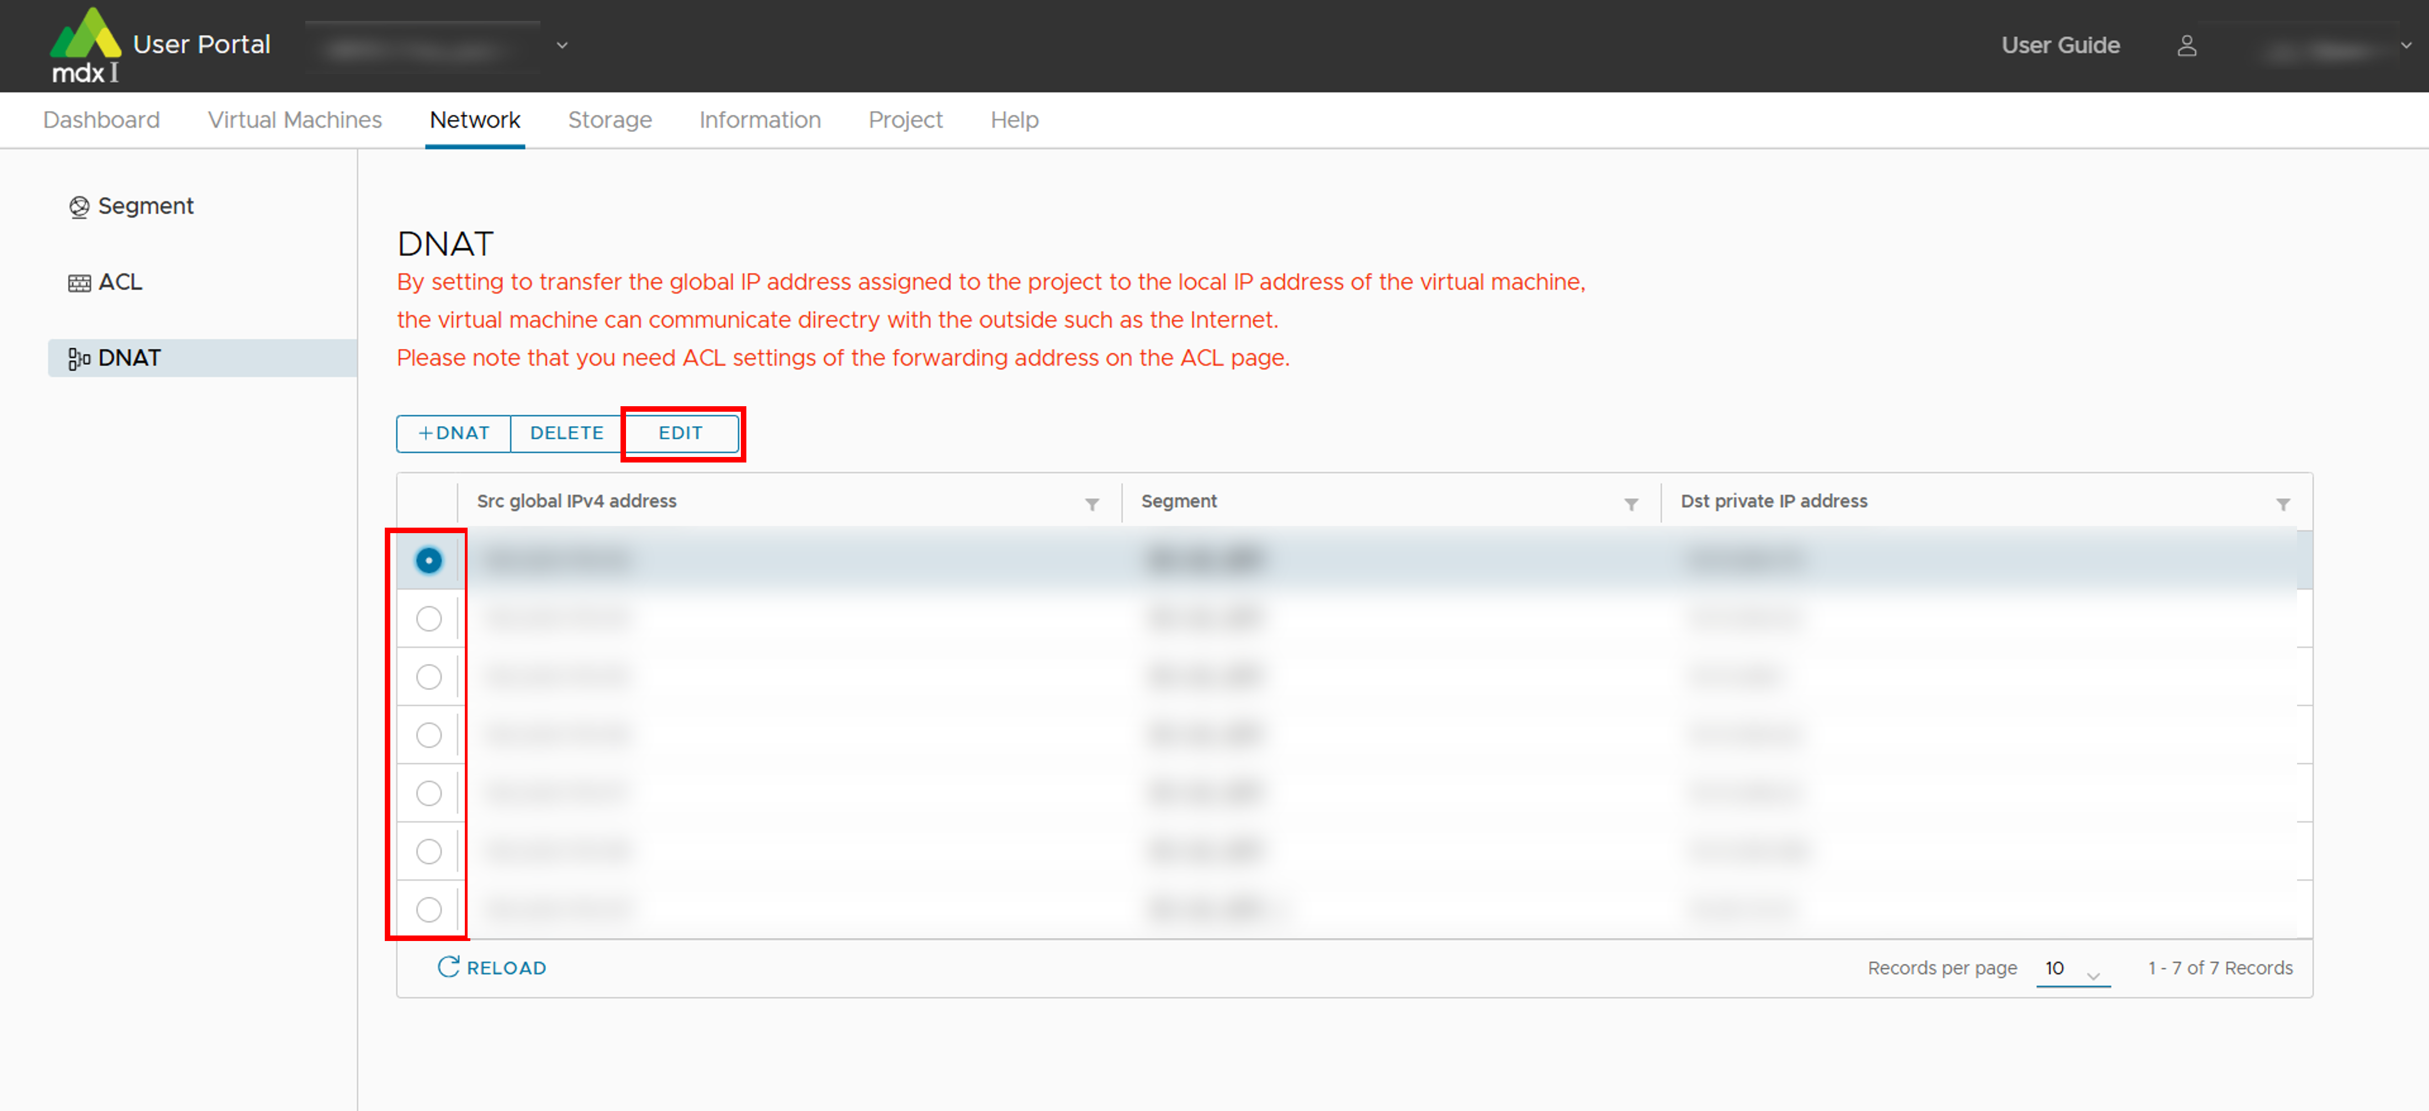Screen dimensions: 2429x1111
Task: Click the DNAT icon in sidebar
Action: pyautogui.click(x=79, y=358)
